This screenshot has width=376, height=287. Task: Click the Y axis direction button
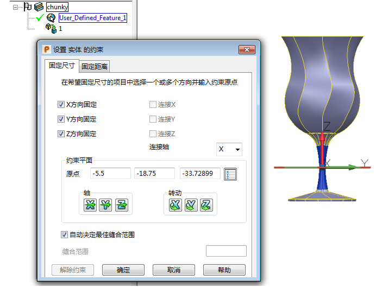(x=105, y=205)
